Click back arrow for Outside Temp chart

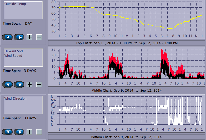point(7,37)
